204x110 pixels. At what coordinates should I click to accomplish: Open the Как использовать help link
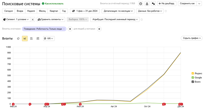(x=53, y=4)
